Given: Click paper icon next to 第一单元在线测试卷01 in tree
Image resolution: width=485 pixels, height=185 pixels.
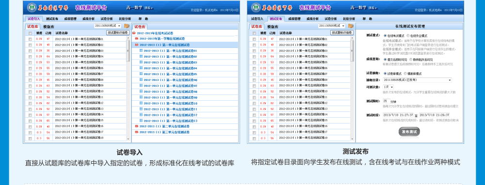Looking at the screenshot, I should tap(141, 50).
